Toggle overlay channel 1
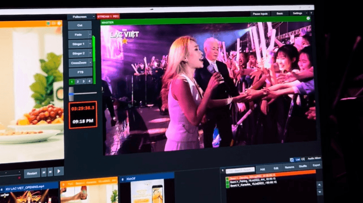 [72, 82]
